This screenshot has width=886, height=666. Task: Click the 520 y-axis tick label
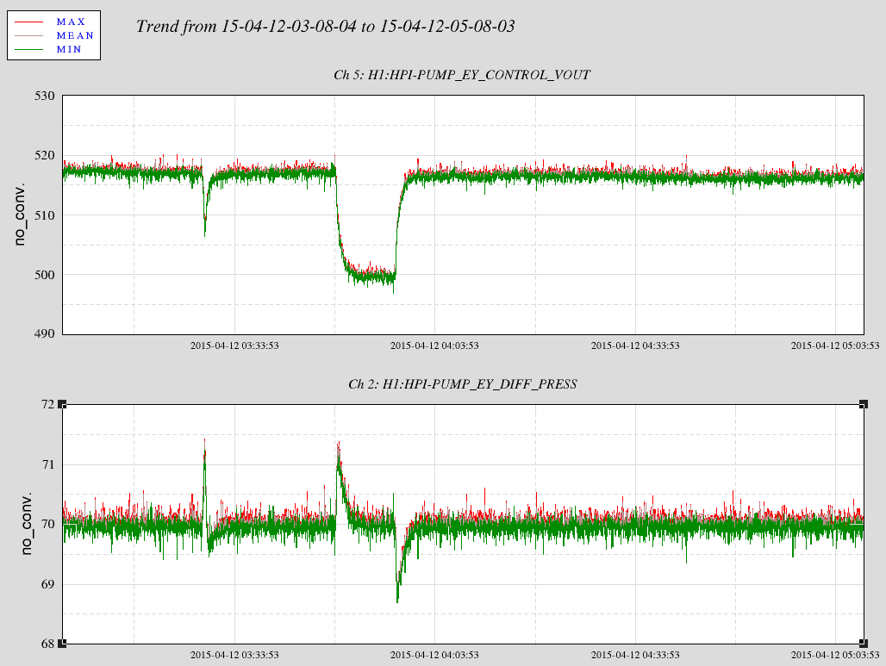pos(45,155)
